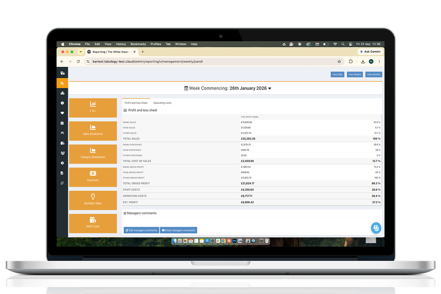Image resolution: width=441 pixels, height=294 pixels.
Task: Click Email managers comments button
Action: [x=178, y=230]
